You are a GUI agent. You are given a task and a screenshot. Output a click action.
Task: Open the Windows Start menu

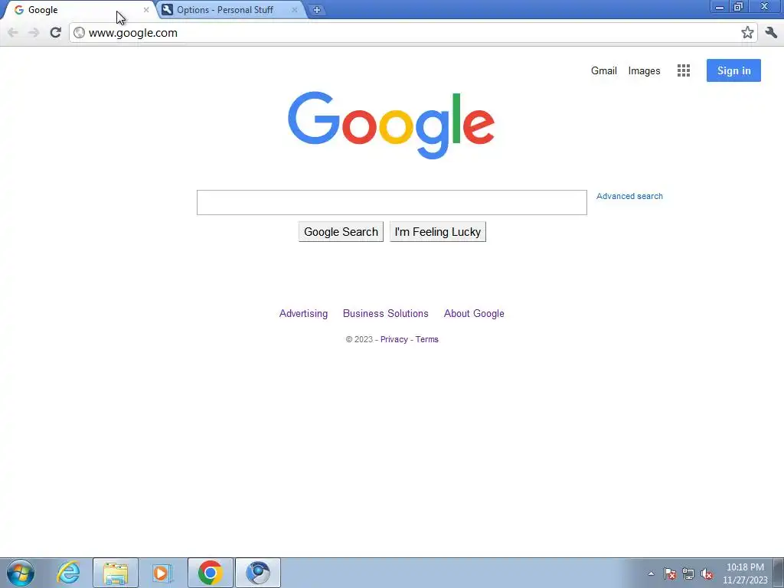click(x=21, y=573)
